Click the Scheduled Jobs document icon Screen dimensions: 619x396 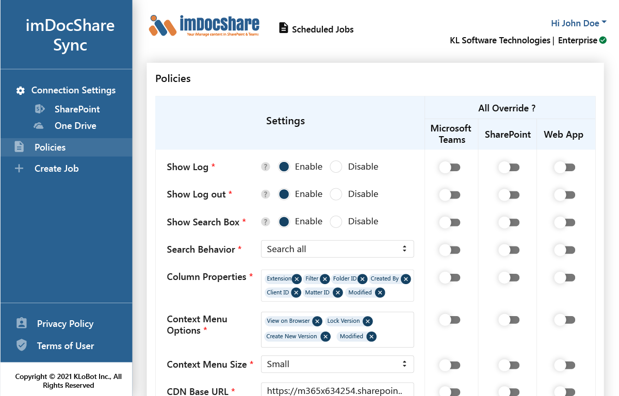[283, 28]
